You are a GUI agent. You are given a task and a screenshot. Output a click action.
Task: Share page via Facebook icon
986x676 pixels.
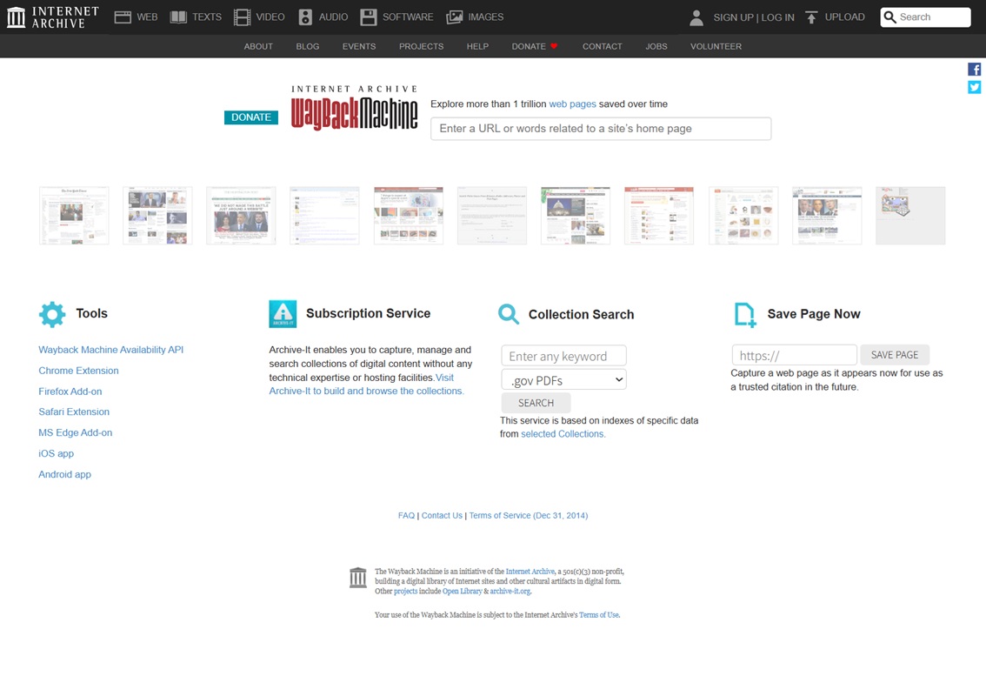974,70
